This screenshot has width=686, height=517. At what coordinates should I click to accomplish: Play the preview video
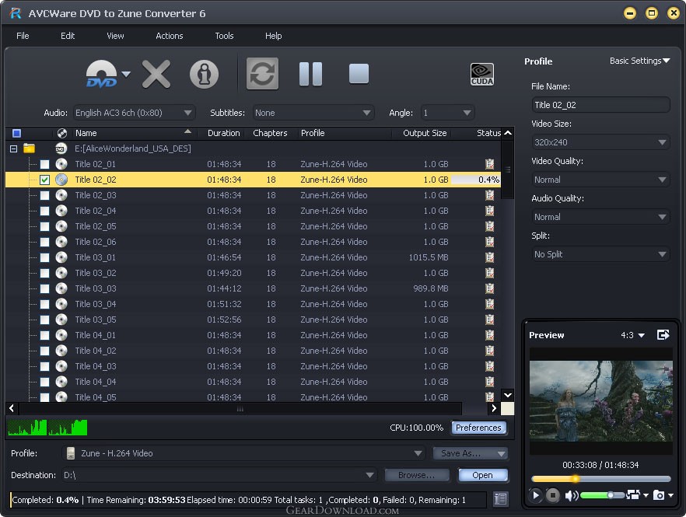coord(535,495)
